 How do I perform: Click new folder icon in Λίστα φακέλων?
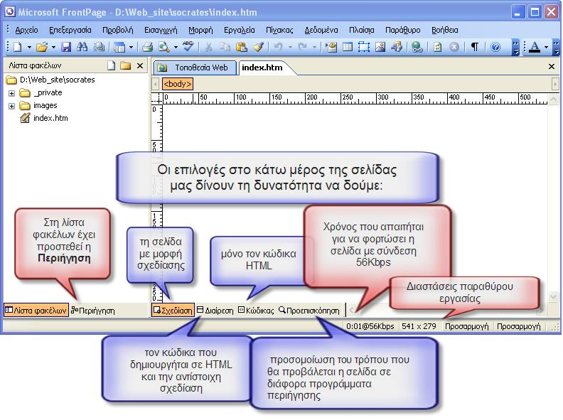coord(125,65)
